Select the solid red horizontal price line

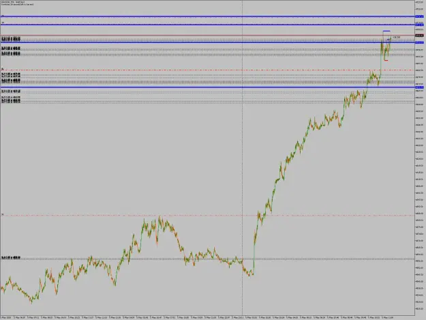[208, 35]
